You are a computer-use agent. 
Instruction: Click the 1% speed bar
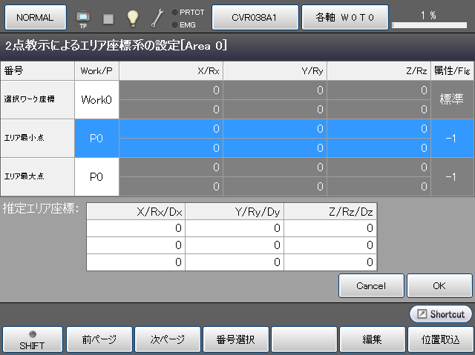coord(428,24)
